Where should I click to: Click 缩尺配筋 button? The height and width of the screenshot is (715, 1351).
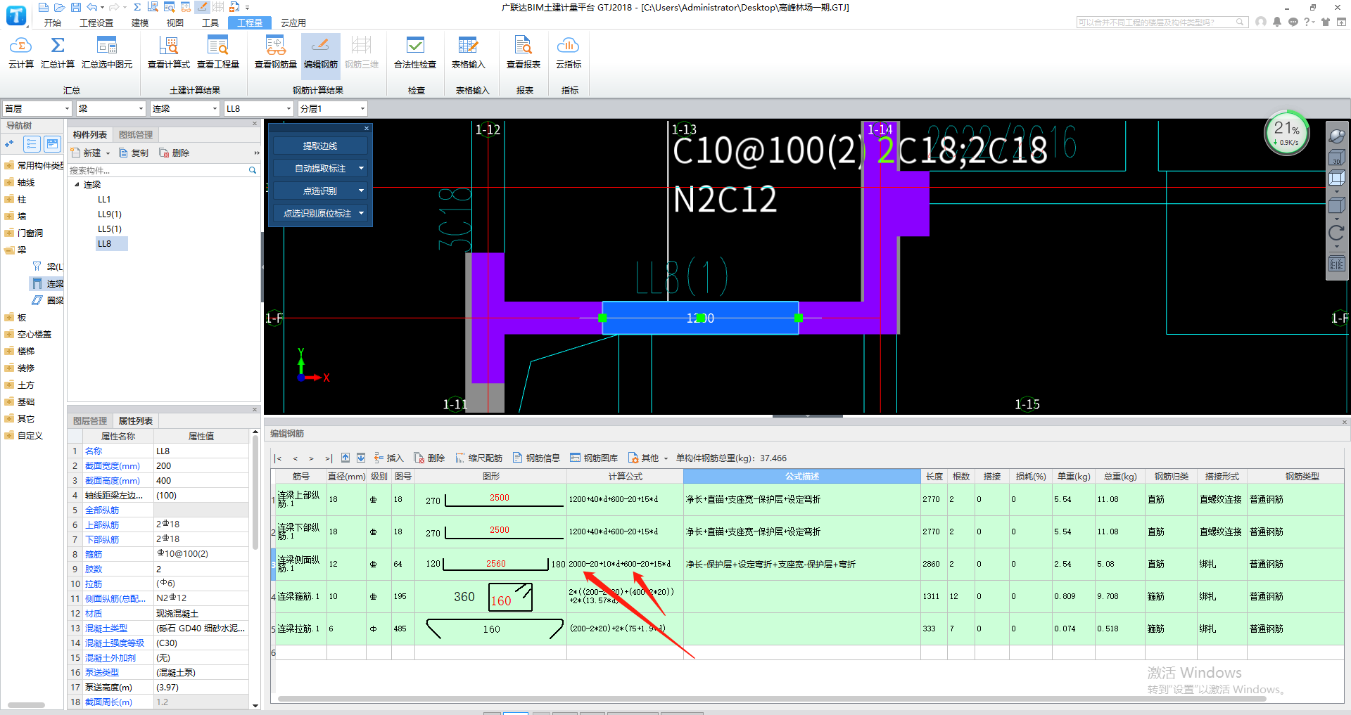coord(479,458)
